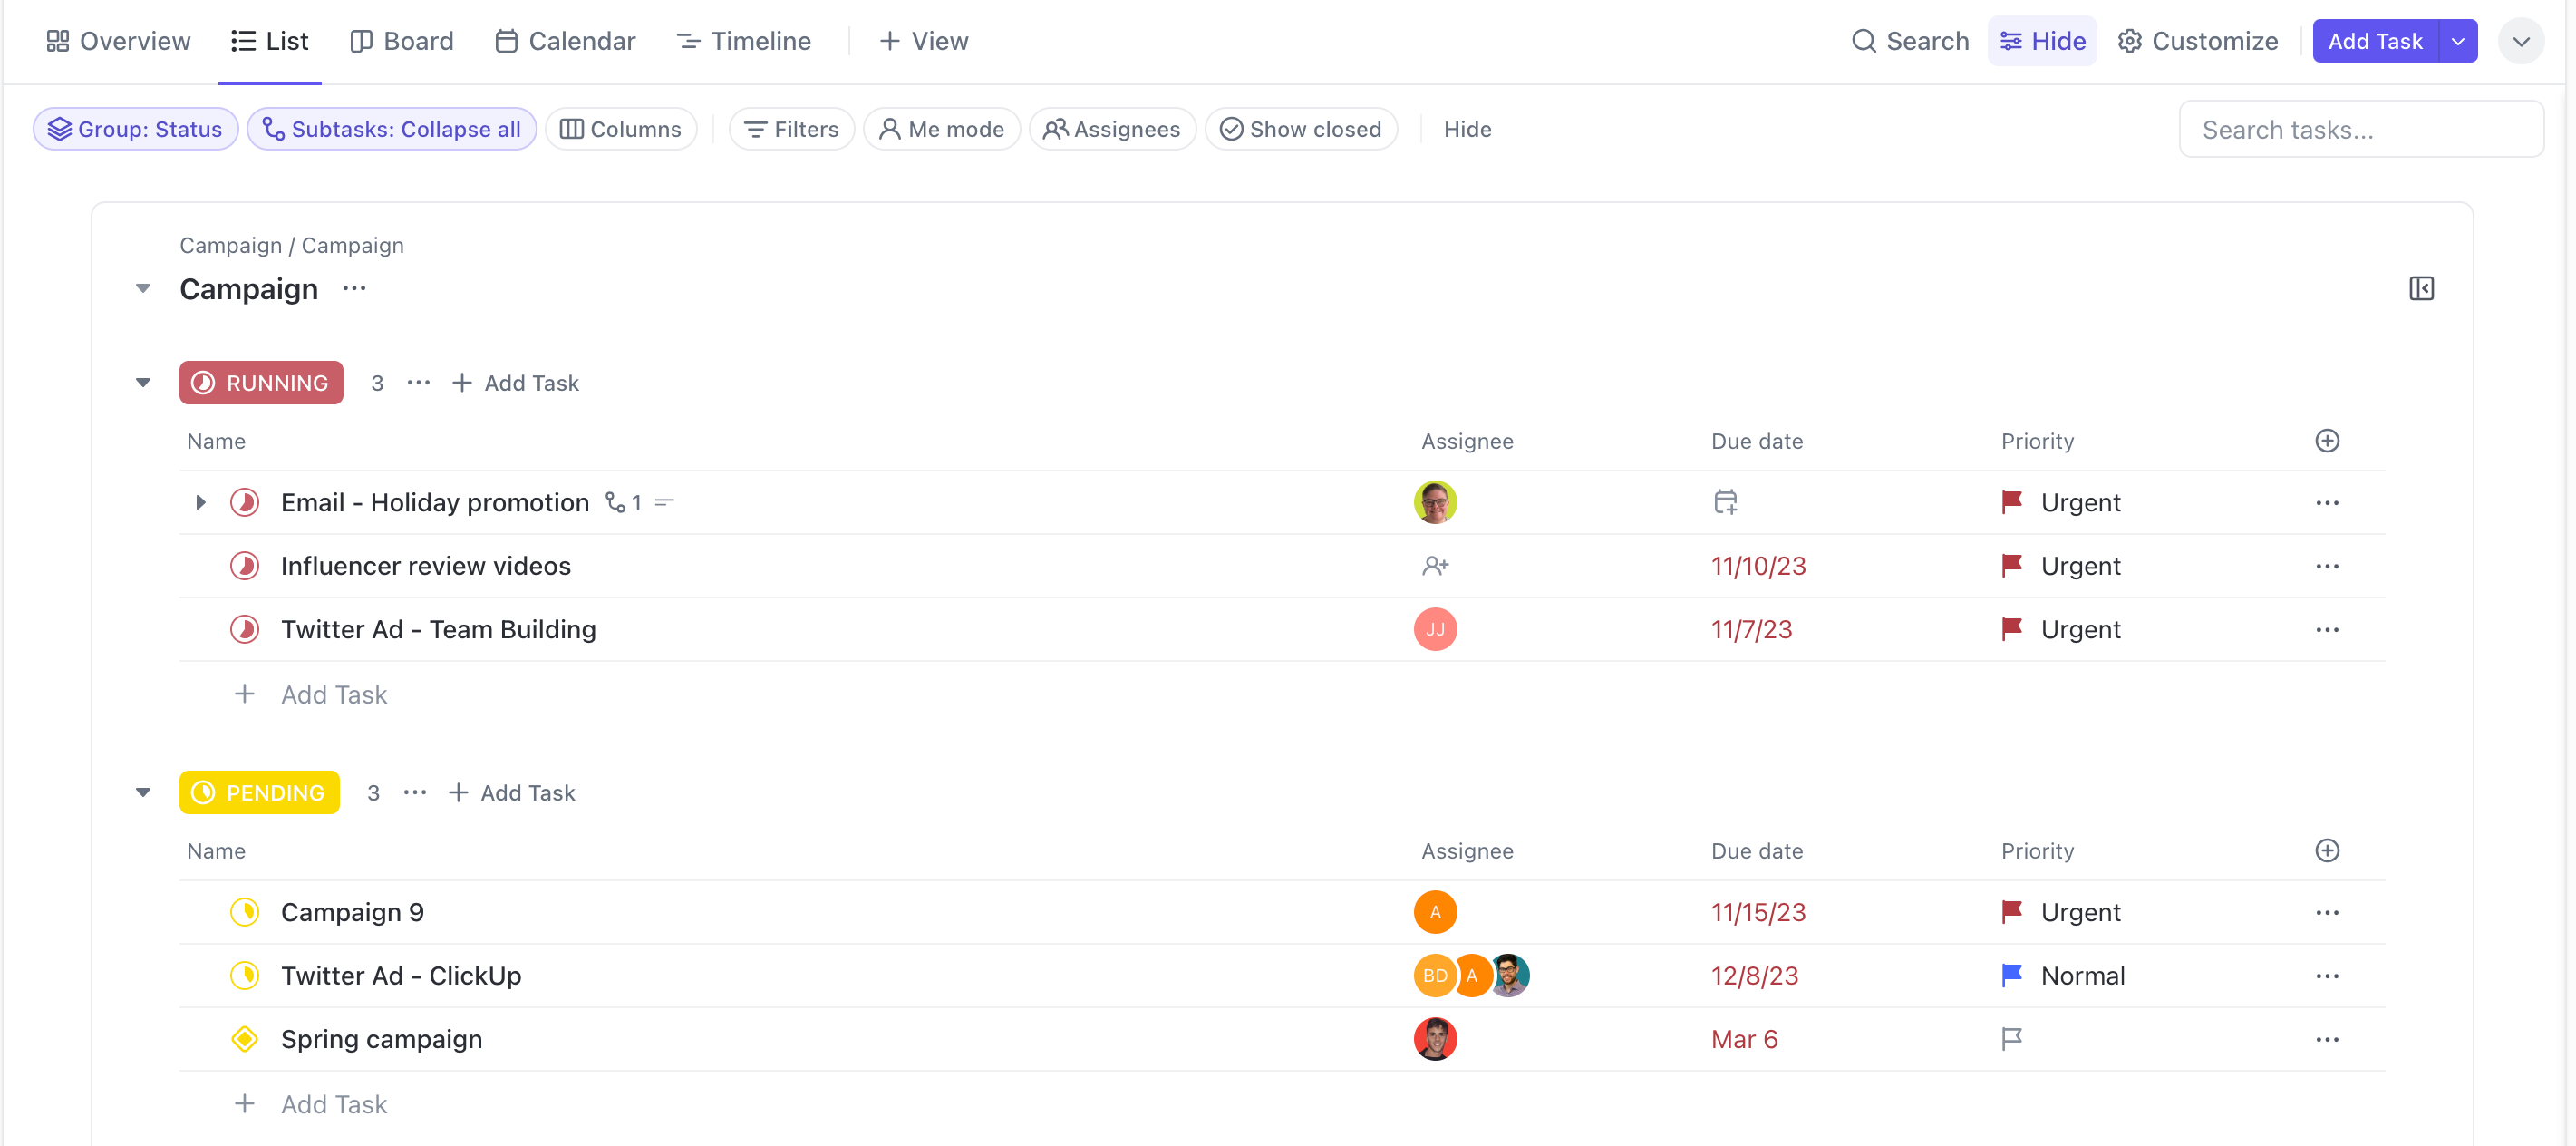This screenshot has width=2576, height=1146.
Task: Click the milestone diamond icon of Spring campaign
Action: coord(244,1039)
